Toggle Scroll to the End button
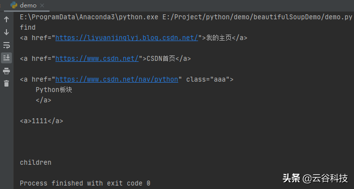This screenshot has width=354, height=189. pos(6,58)
